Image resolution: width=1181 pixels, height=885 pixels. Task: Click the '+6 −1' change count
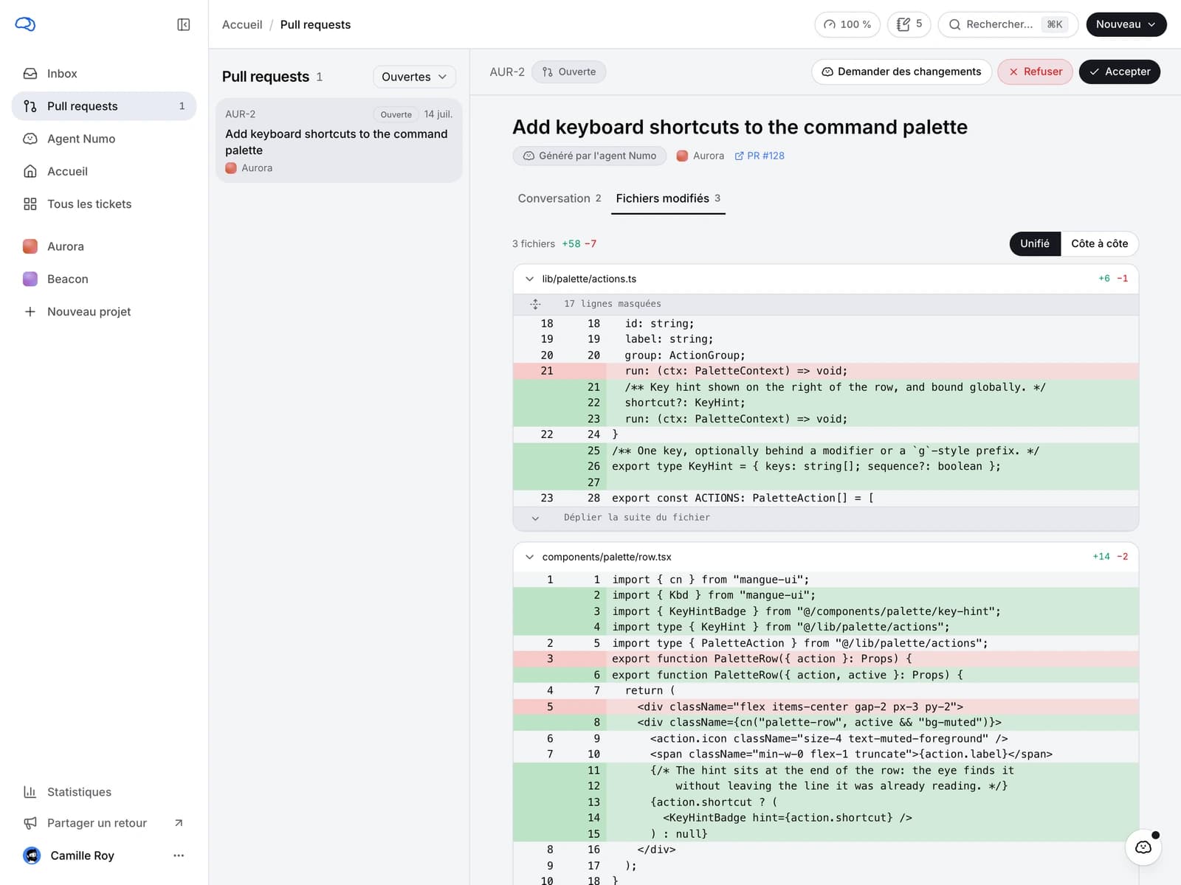click(1113, 279)
